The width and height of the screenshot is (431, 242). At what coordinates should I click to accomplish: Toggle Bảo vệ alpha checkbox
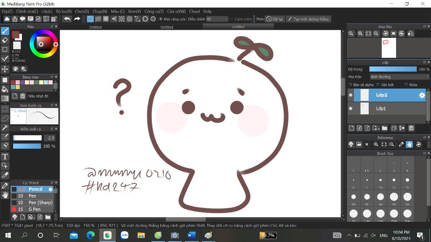point(350,85)
